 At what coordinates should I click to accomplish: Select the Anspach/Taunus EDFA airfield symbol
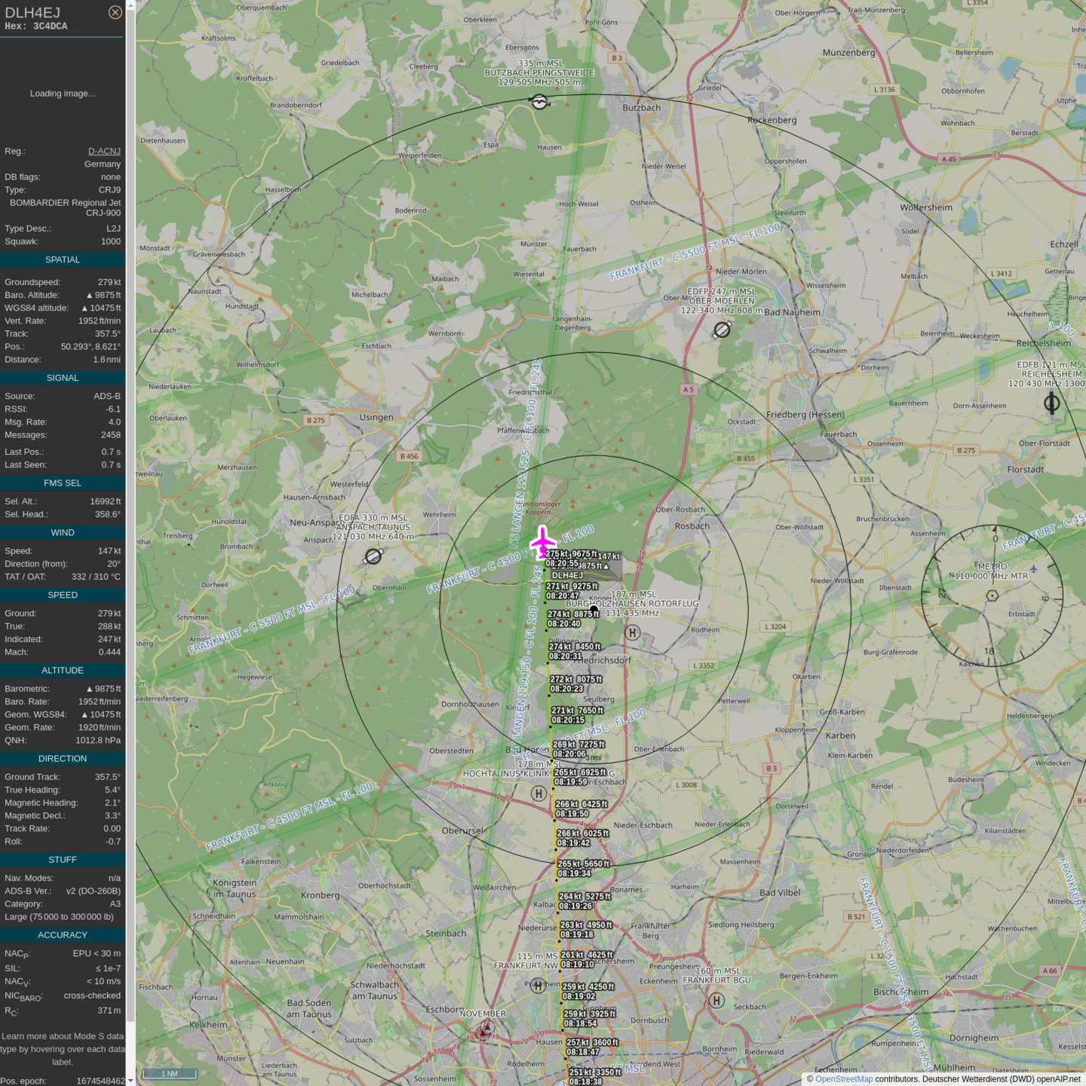(373, 557)
